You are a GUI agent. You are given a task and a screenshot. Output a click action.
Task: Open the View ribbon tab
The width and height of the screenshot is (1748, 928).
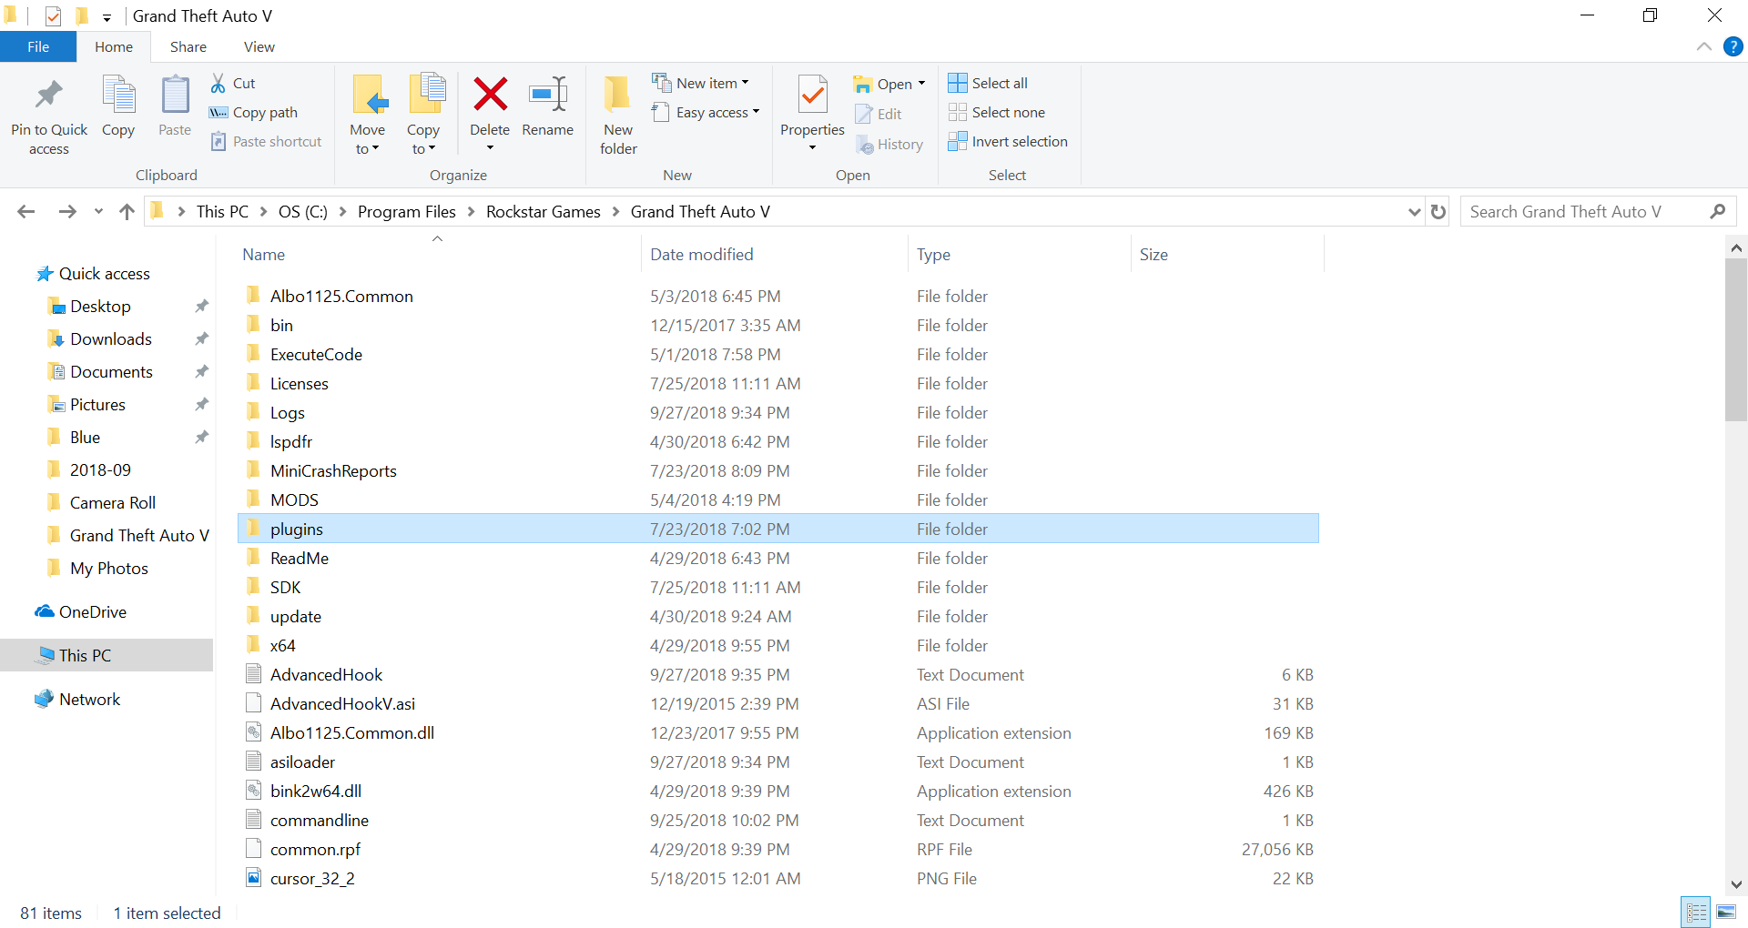pos(259,46)
